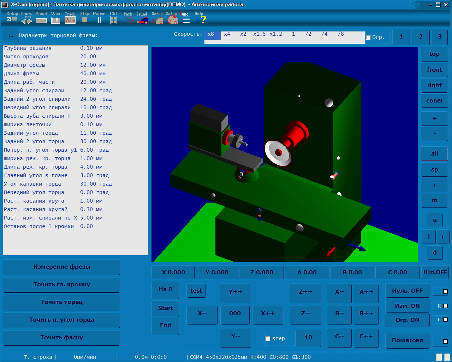Click the 'all' view button

434,153
